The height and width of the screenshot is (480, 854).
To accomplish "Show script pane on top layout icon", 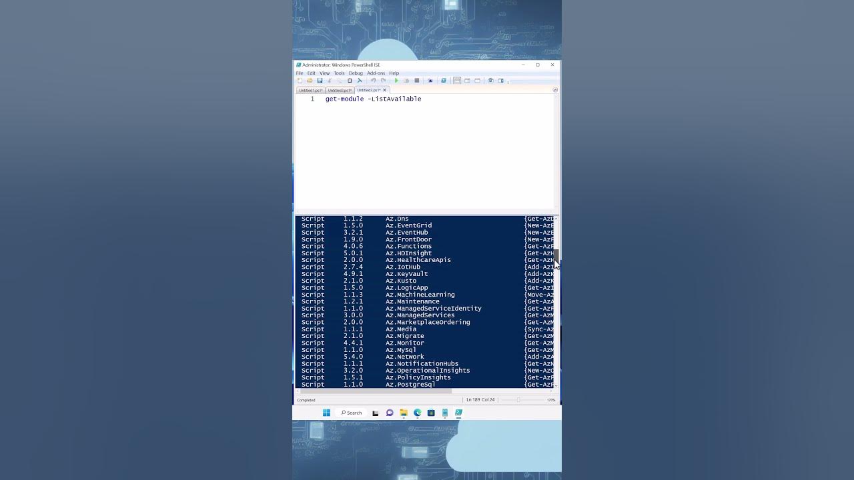I will 457,81.
